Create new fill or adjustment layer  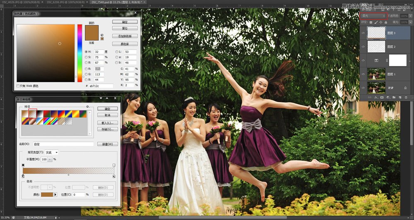point(388,97)
